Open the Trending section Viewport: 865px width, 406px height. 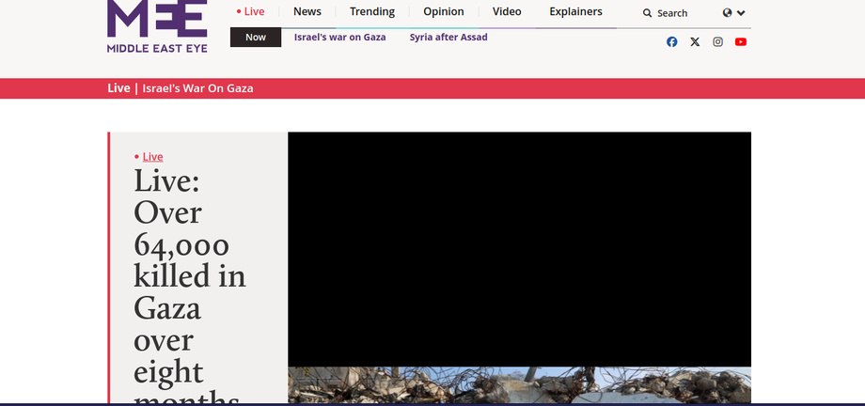[x=372, y=11]
